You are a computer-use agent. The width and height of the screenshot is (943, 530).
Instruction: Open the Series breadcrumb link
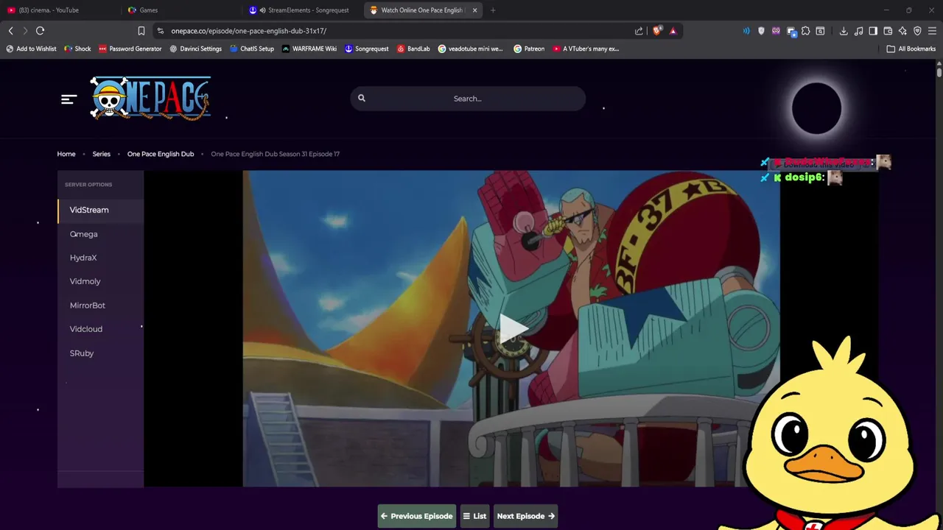(x=102, y=154)
